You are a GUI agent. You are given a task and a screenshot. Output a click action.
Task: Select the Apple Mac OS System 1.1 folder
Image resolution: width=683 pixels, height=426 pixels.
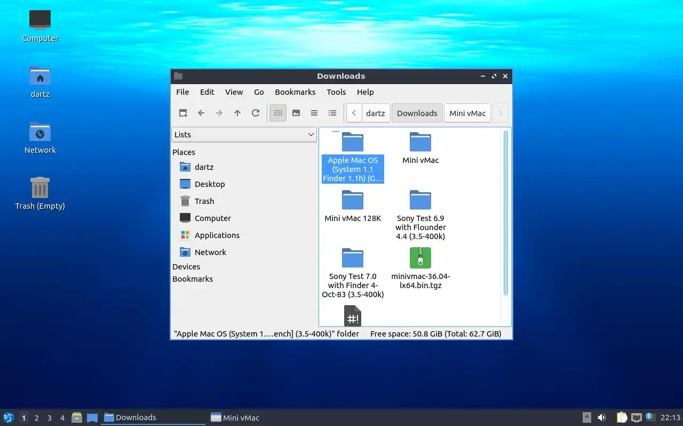pos(353,157)
